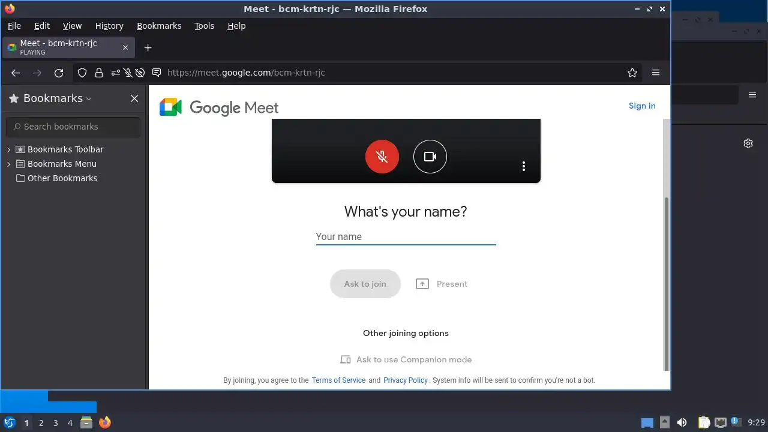Click the Ask to join button
The height and width of the screenshot is (432, 768).
(365, 284)
